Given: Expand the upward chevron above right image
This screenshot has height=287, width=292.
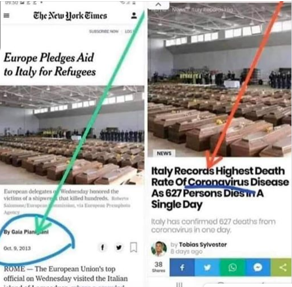Looking at the screenshot, I should coord(158,5).
